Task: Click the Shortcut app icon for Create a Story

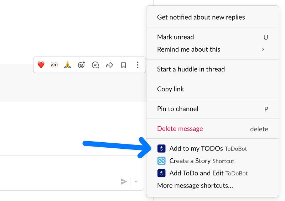Action: 161,161
